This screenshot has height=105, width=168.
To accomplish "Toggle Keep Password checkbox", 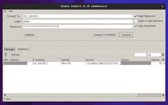I will pos(136,16).
